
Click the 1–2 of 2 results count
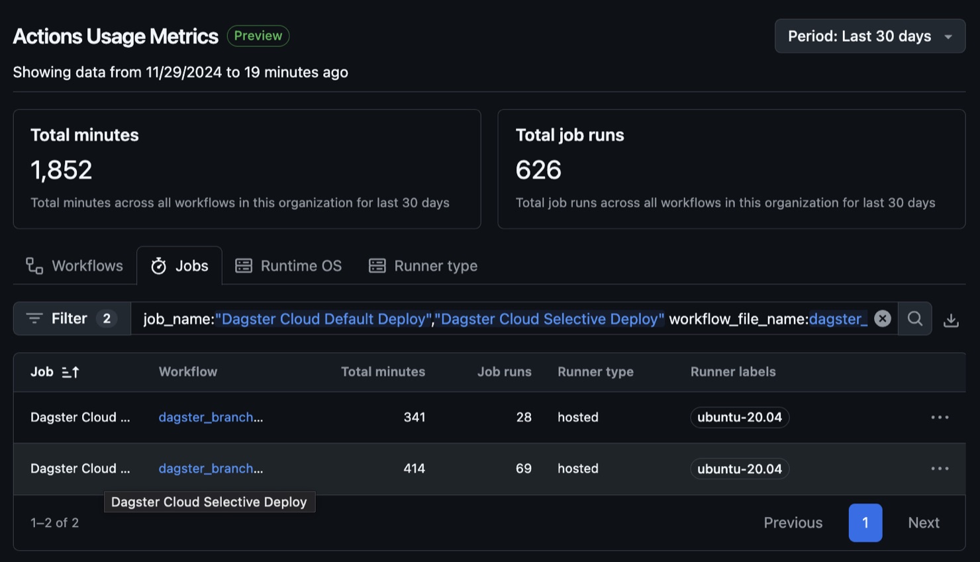pos(55,522)
